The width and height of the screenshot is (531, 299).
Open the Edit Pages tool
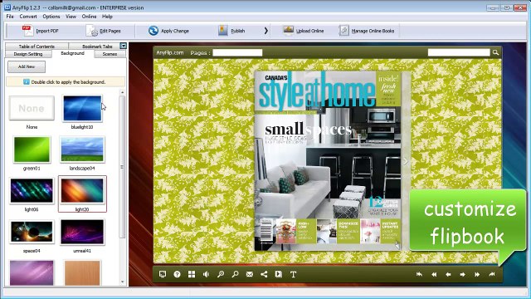[104, 31]
